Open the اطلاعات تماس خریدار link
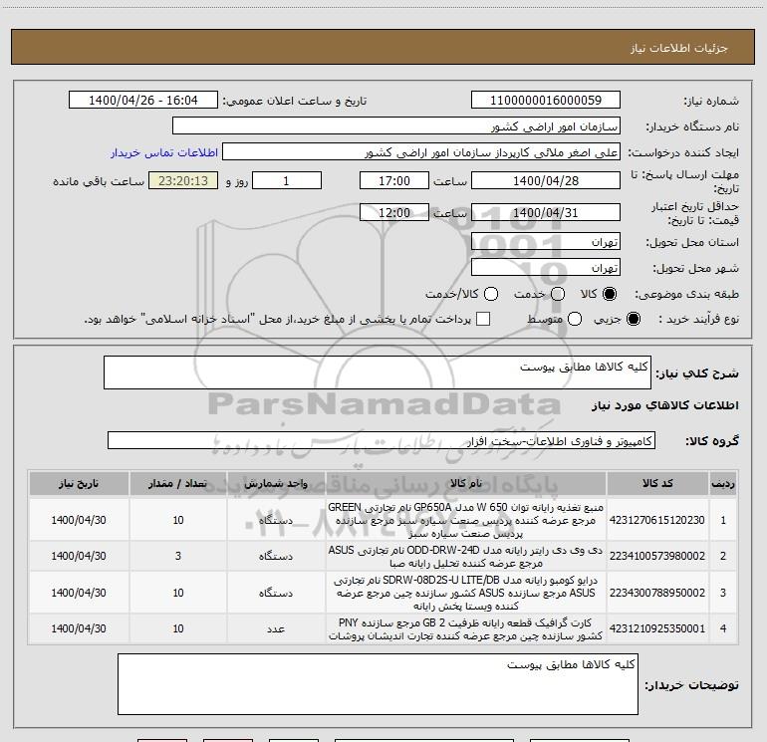Image resolution: width=767 pixels, height=742 pixels. pos(164,152)
